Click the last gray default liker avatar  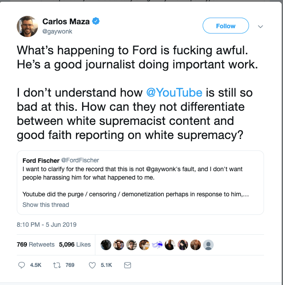[209, 245]
